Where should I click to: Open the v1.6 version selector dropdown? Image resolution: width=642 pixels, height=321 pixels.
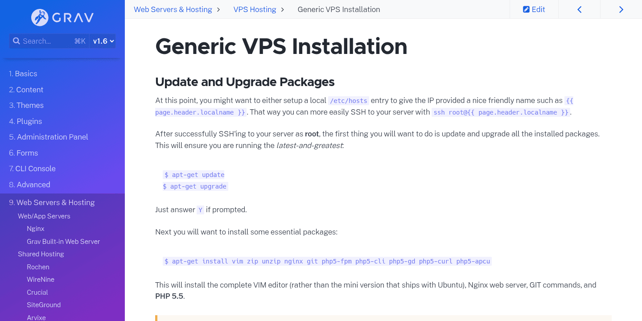point(102,41)
